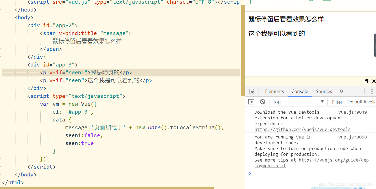
Task: Restore the window with the overlapping-squares icon
Action: (367, 81)
